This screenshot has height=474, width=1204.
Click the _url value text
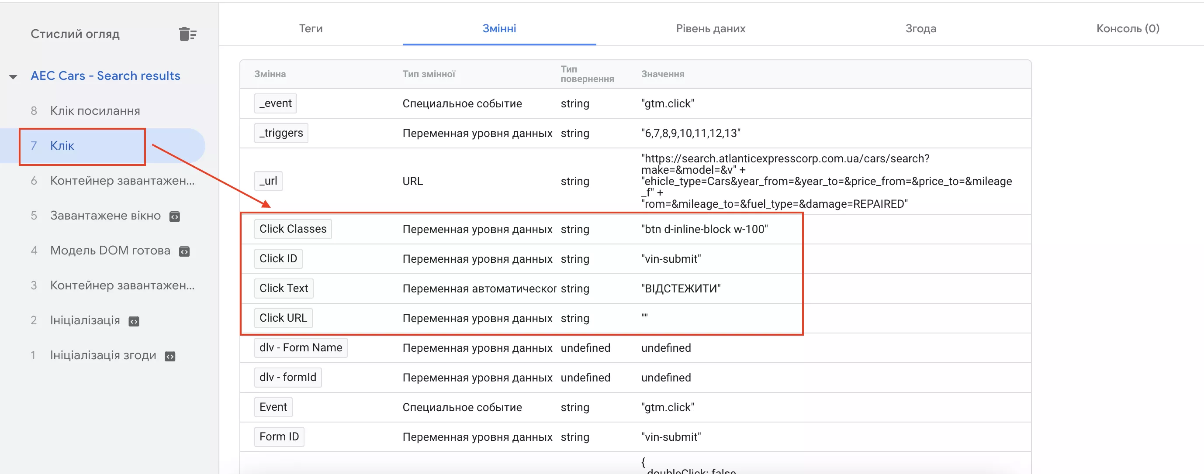click(827, 181)
